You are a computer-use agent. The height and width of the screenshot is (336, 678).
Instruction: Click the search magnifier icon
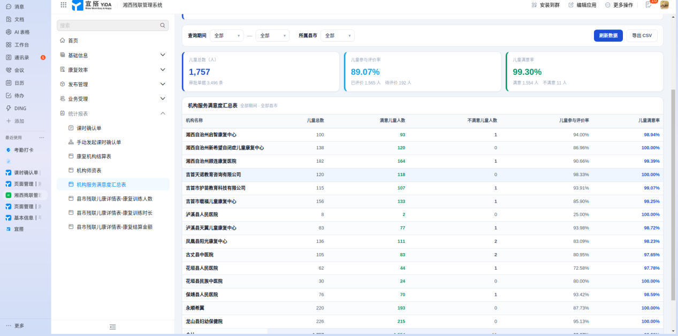pos(163,25)
